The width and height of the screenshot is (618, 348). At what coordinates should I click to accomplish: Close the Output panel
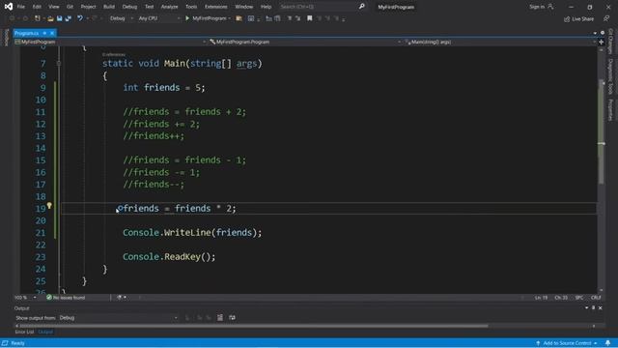click(x=601, y=307)
